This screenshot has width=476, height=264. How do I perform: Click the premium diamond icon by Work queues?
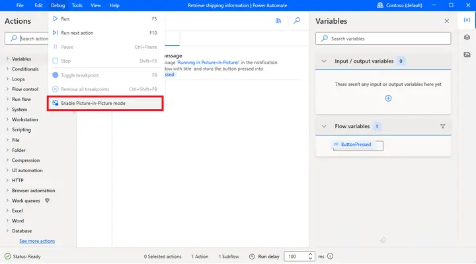click(47, 201)
